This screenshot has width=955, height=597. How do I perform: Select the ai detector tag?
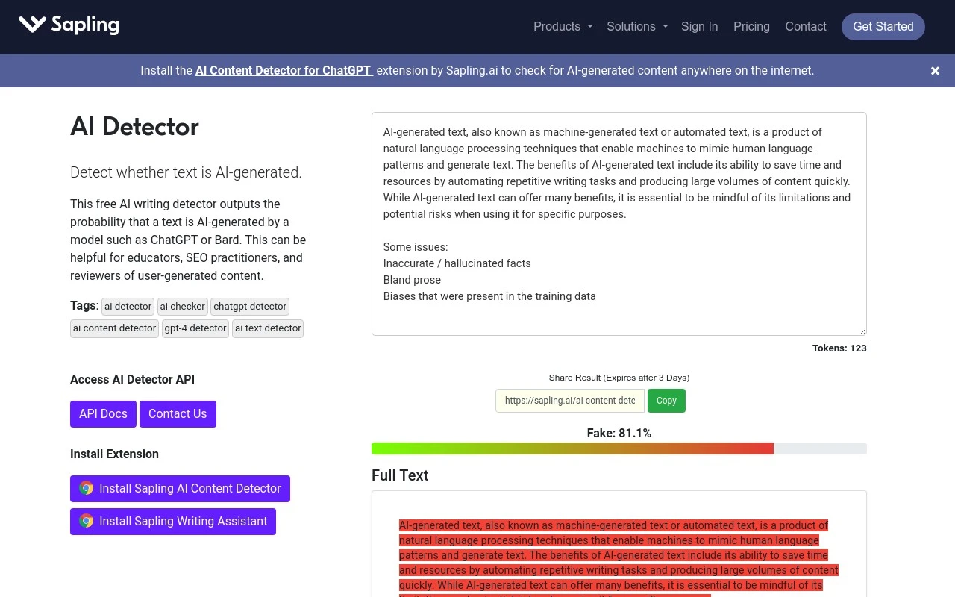[128, 306]
